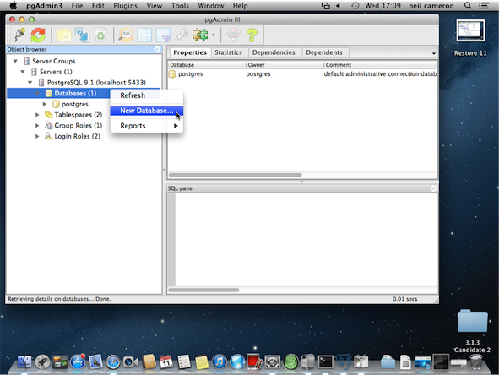This screenshot has width=499, height=375.
Task: Switch to the Statistics tab
Action: pyautogui.click(x=228, y=52)
